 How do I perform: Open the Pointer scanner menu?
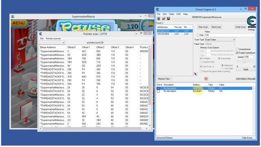click(53, 38)
